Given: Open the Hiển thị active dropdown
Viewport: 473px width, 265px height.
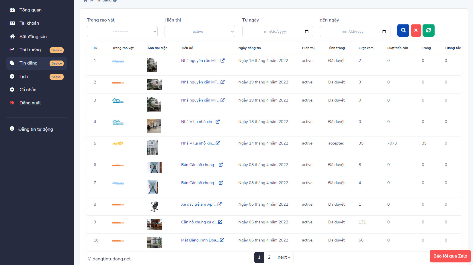Looking at the screenshot, I should click(x=200, y=32).
